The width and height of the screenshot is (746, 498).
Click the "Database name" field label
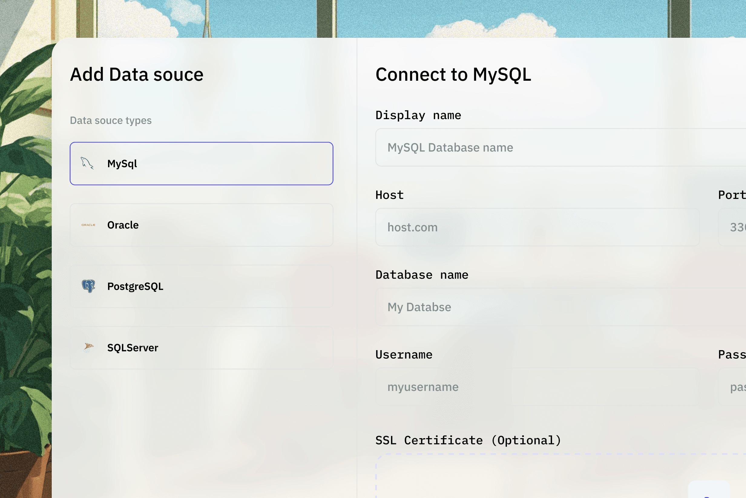422,275
